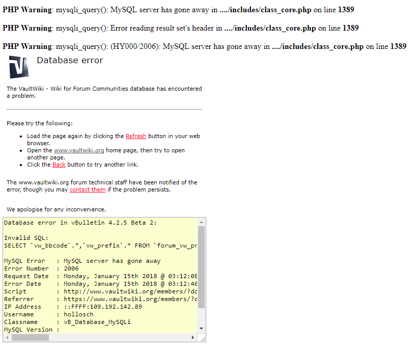Image resolution: width=418 pixels, height=353 pixels.
Task: Click the Username value hollosch
Action: 78,315
